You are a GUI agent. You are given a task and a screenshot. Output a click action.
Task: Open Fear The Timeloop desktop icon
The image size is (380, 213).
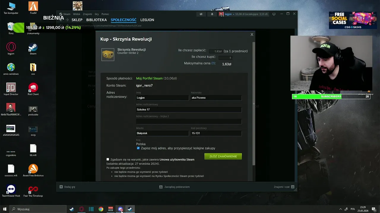tap(33, 191)
